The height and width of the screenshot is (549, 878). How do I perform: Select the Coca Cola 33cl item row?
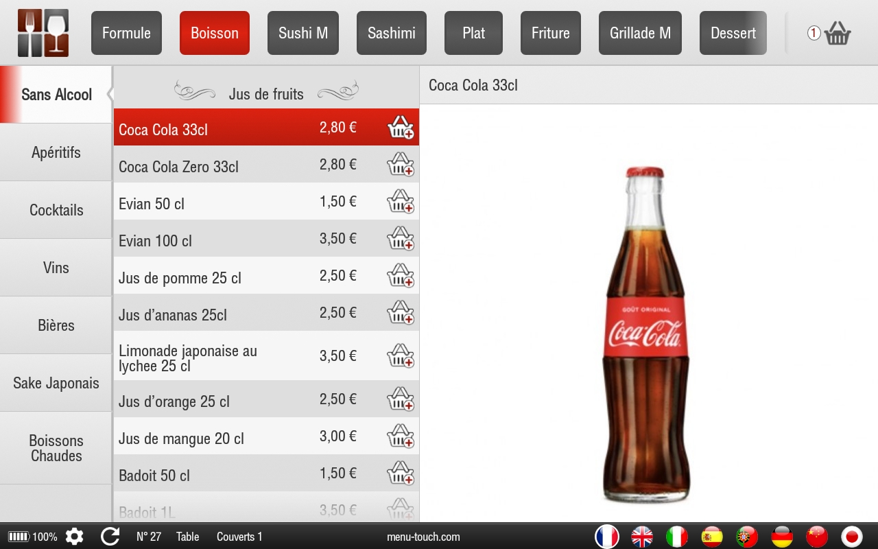[266, 128]
